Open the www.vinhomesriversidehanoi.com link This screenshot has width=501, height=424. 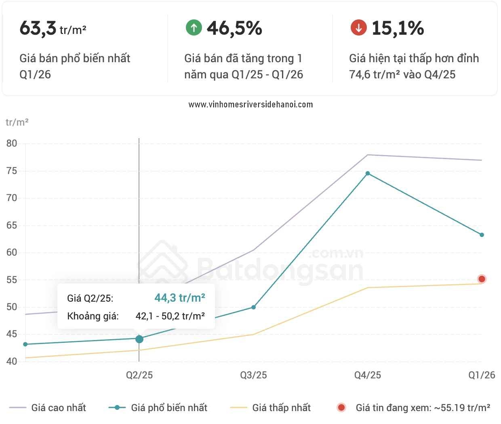point(250,105)
